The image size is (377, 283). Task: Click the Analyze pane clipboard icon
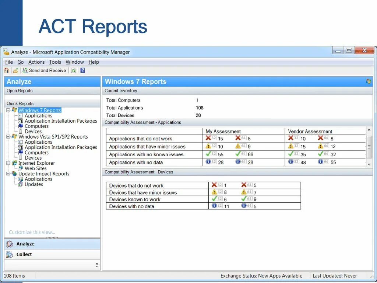(x=10, y=244)
